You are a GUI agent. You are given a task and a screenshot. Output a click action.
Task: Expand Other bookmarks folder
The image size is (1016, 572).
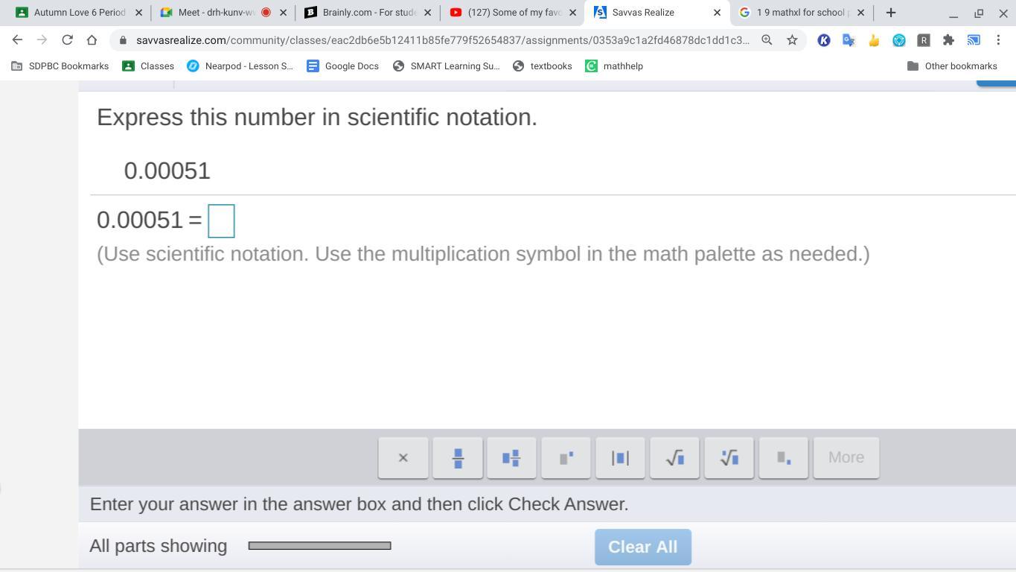coord(952,66)
